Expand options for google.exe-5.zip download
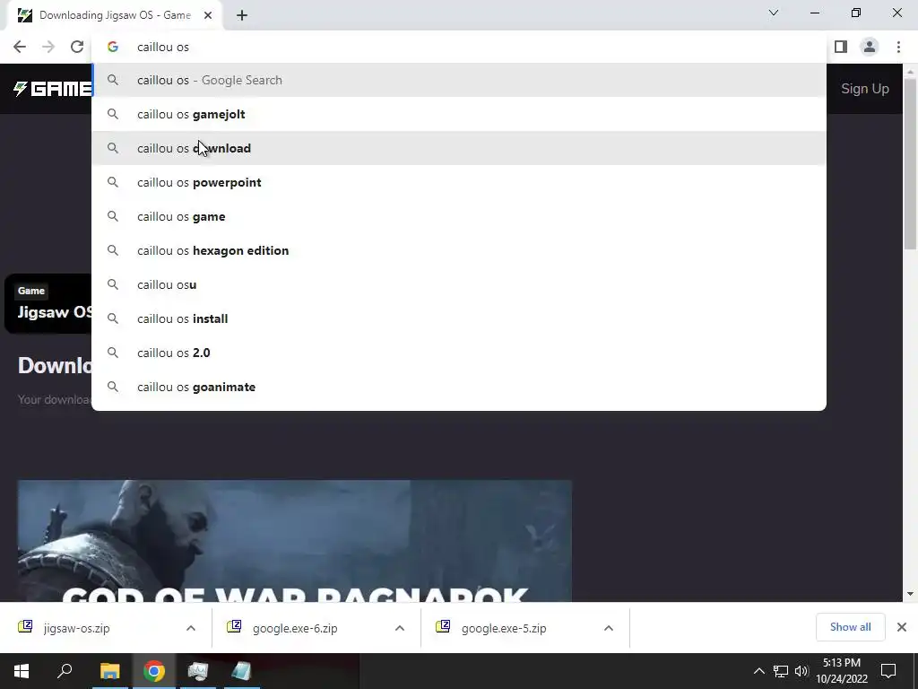Image resolution: width=918 pixels, height=689 pixels. tap(609, 628)
